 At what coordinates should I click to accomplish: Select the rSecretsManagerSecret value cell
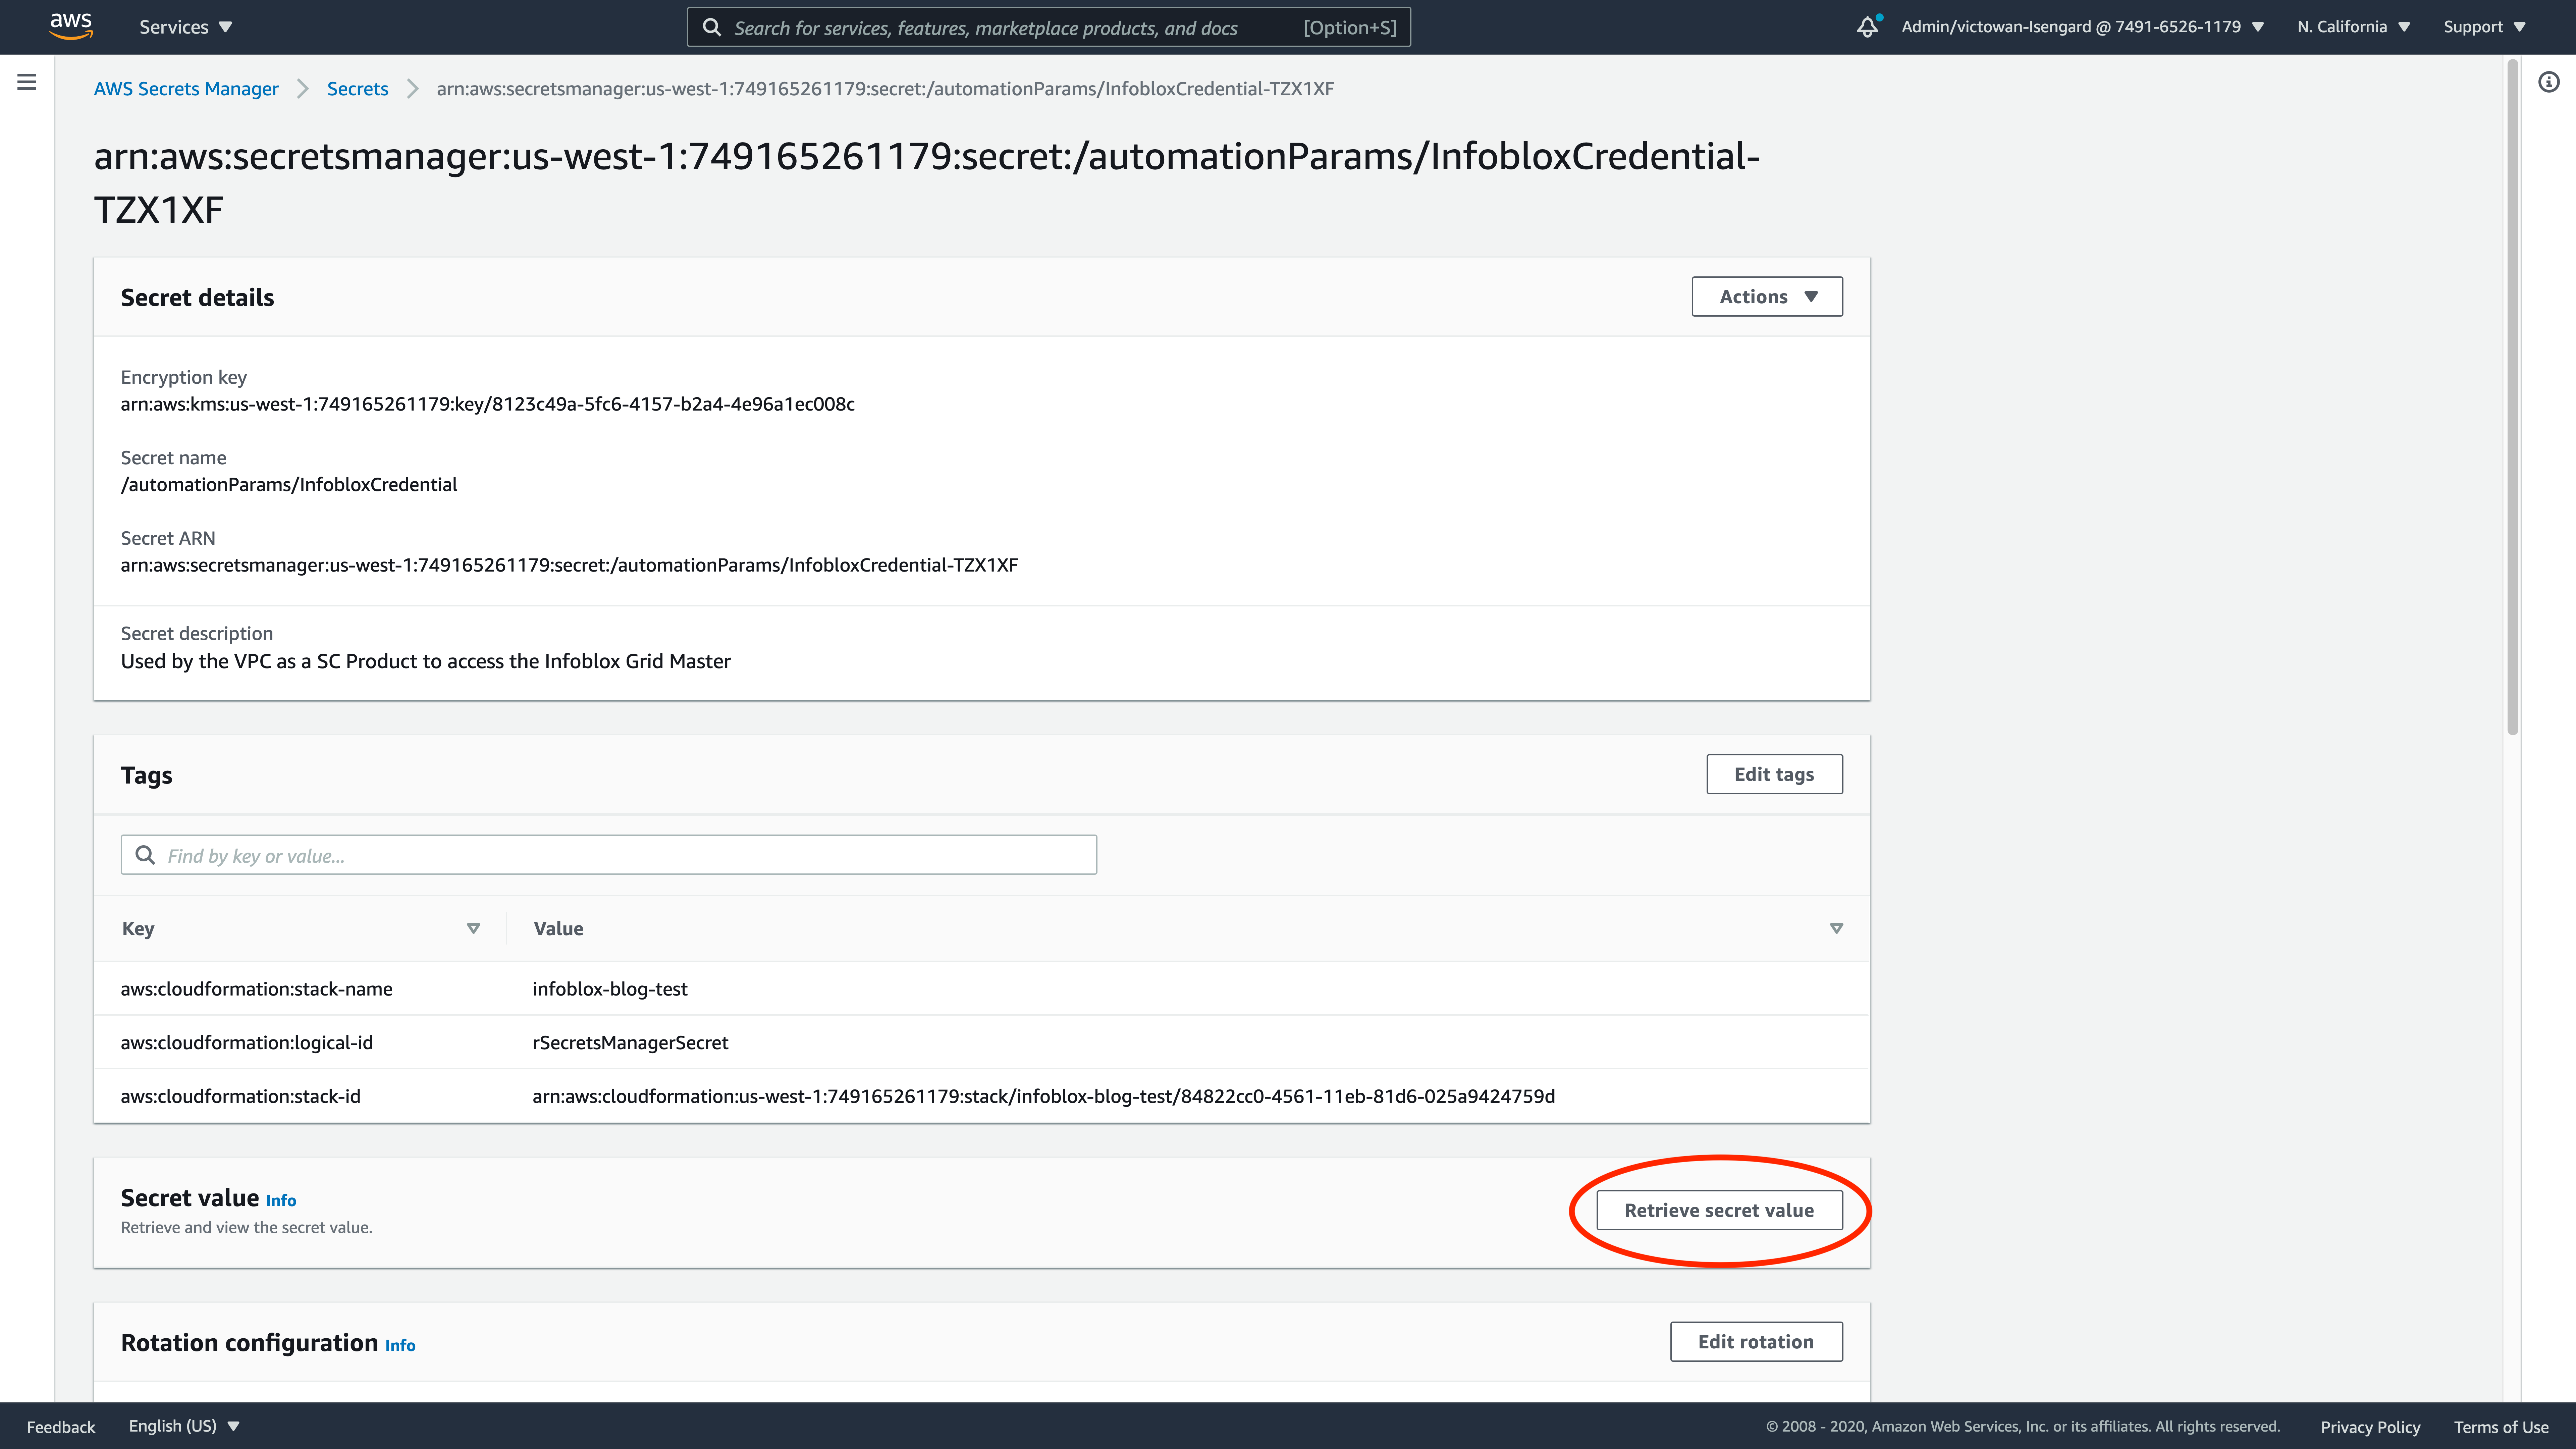pyautogui.click(x=630, y=1043)
